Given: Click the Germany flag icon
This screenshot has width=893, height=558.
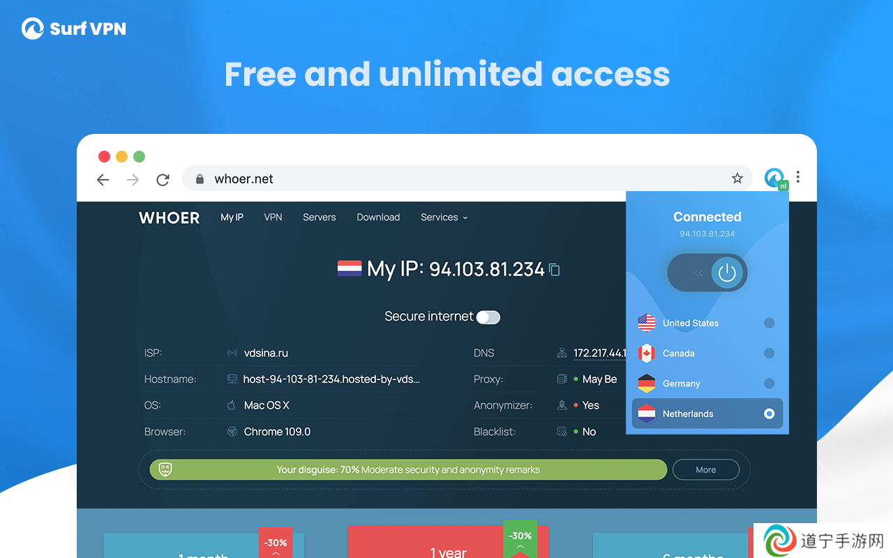Looking at the screenshot, I should pos(647,384).
